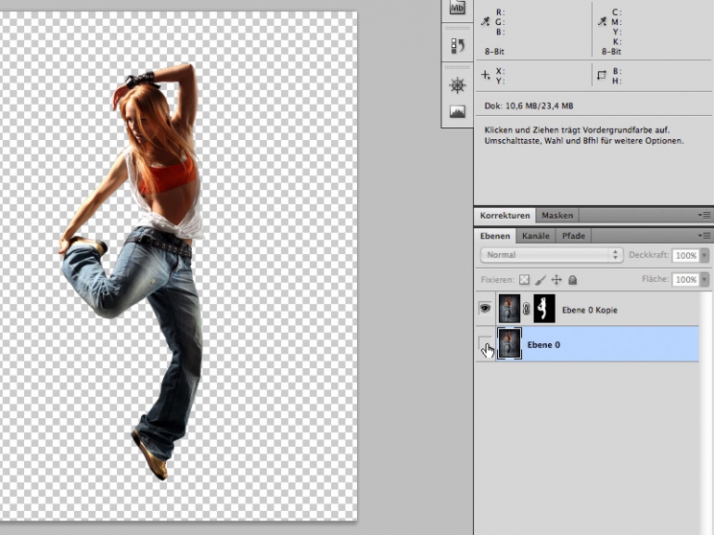Click the Ebene 0 Kopie layer name

[x=590, y=310]
